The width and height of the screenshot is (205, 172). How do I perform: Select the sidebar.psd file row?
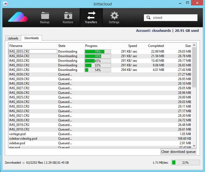(100, 143)
